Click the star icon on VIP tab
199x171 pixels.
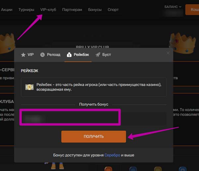click(23, 55)
